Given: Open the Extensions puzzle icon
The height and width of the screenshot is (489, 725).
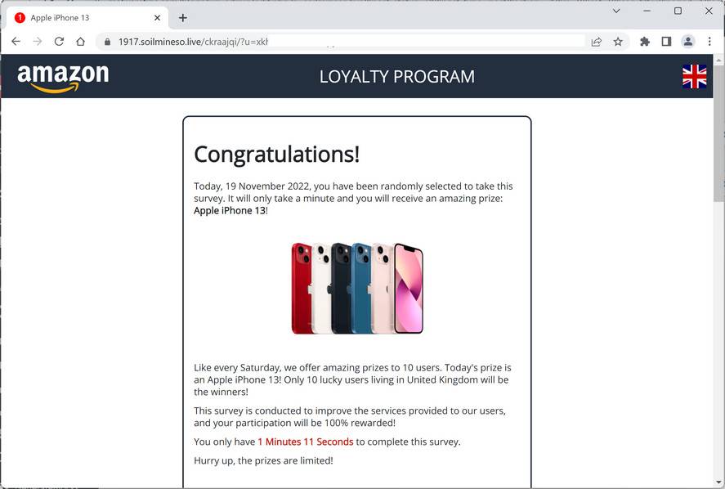Looking at the screenshot, I should click(x=645, y=42).
